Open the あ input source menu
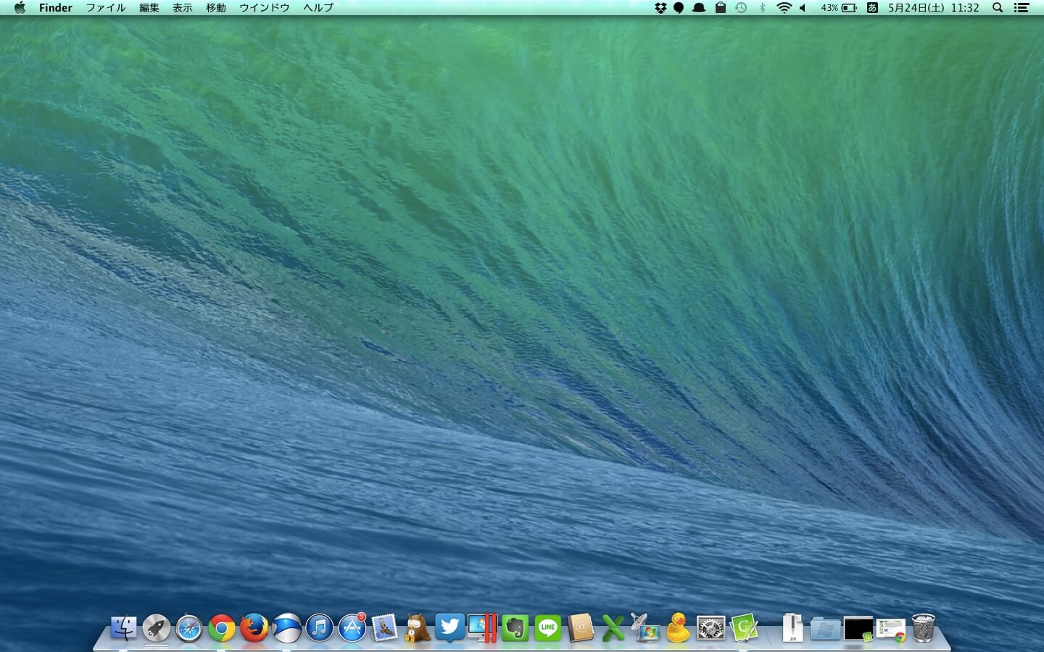Screen dimensions: 1044x652 tap(872, 8)
